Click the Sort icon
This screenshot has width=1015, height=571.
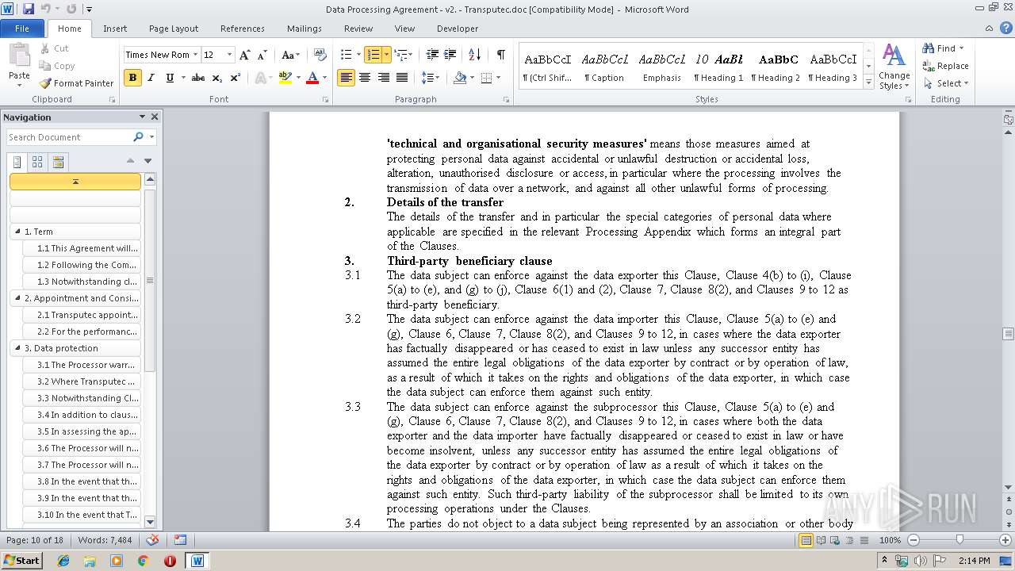[x=474, y=55]
